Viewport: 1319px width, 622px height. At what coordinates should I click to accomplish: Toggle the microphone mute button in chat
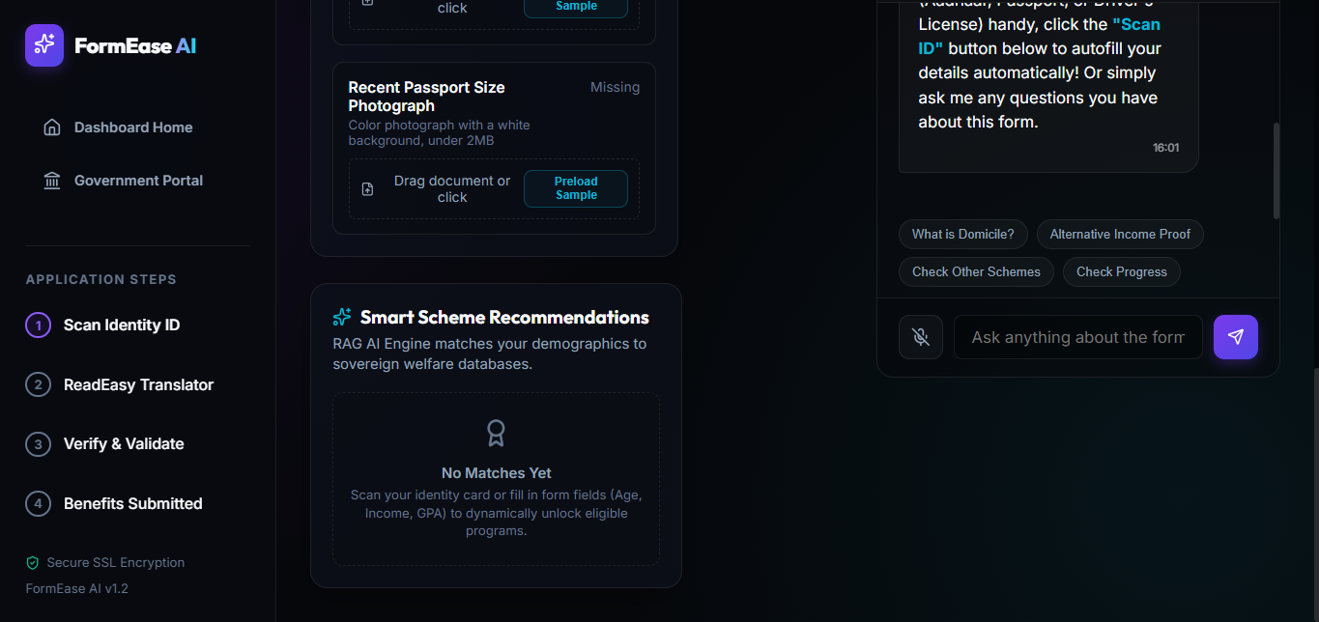921,337
